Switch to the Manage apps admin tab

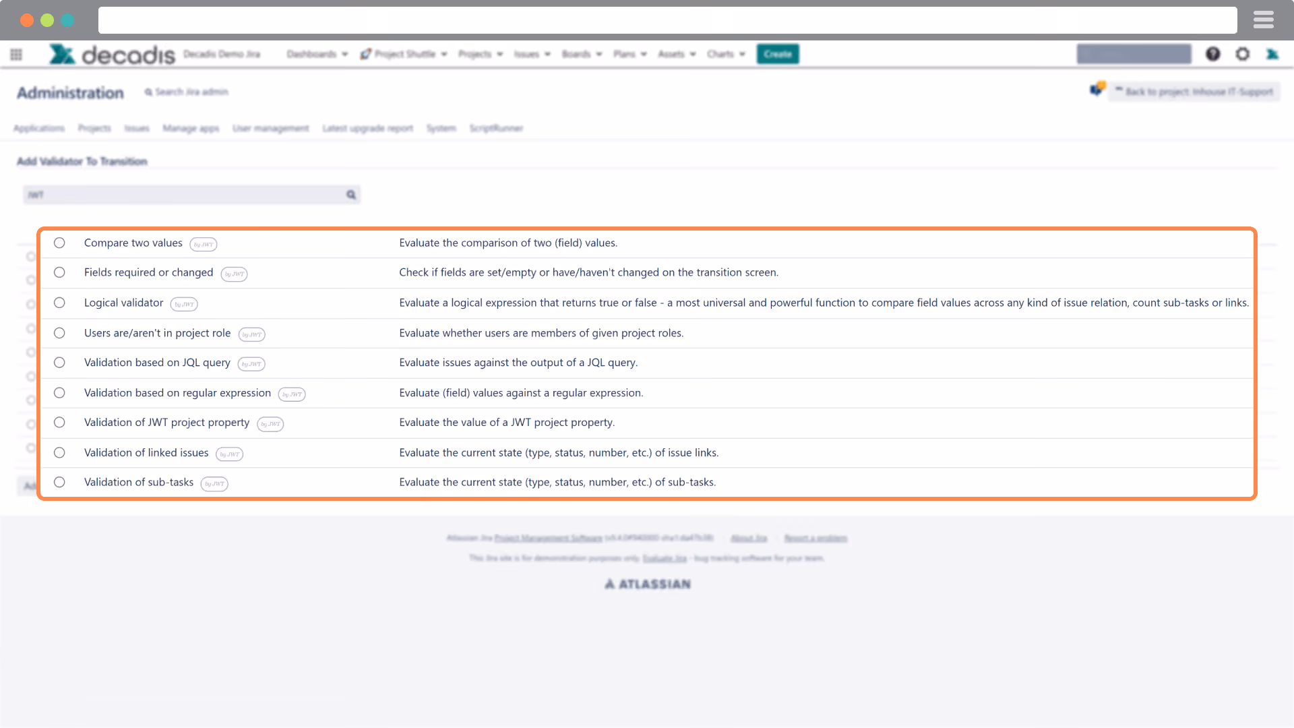tap(191, 128)
